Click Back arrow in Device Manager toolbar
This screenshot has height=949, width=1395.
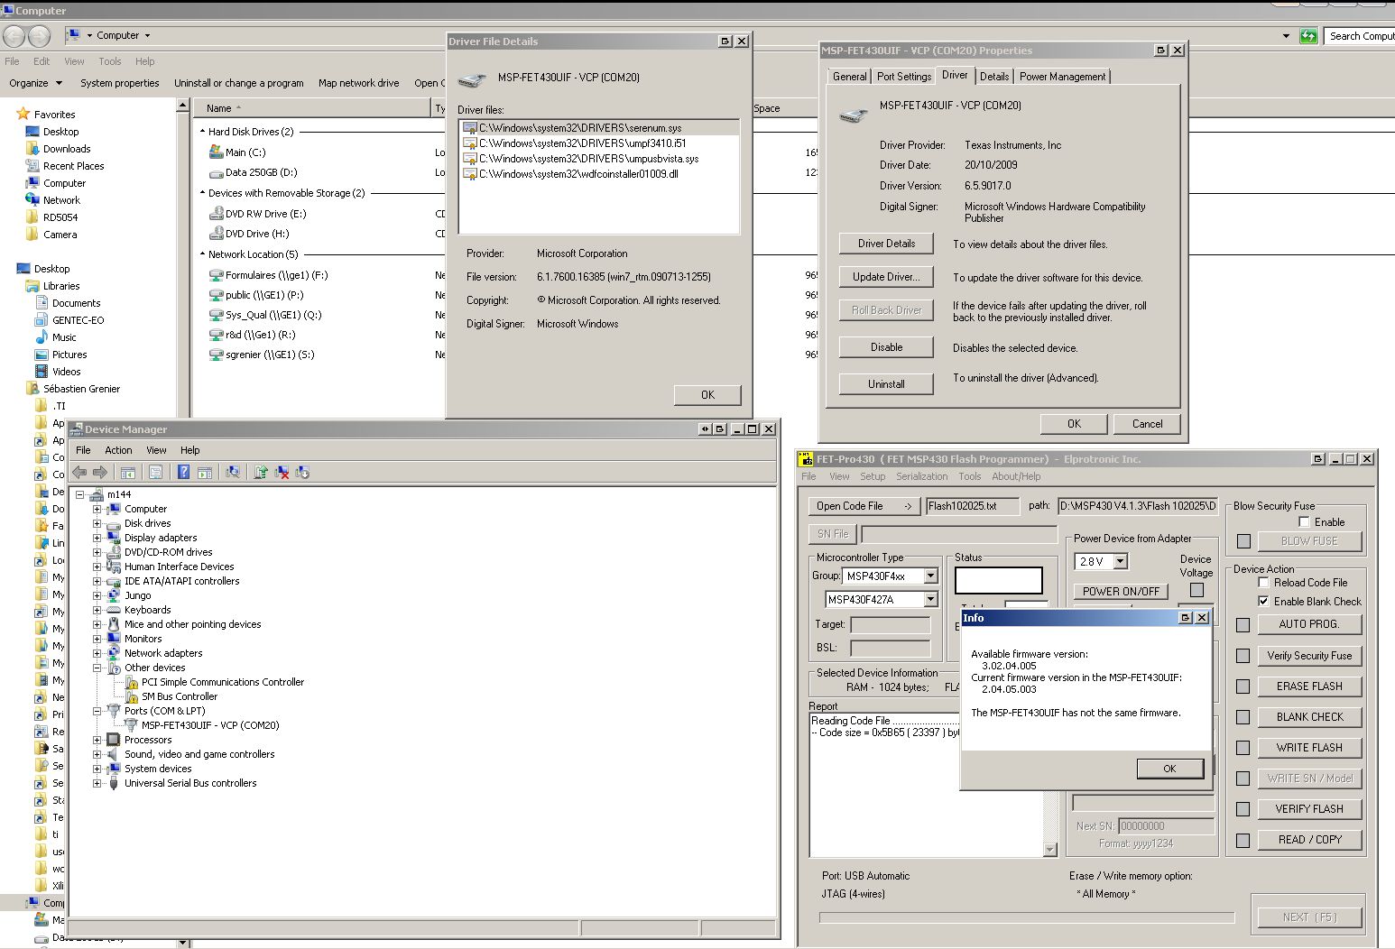[x=79, y=472]
